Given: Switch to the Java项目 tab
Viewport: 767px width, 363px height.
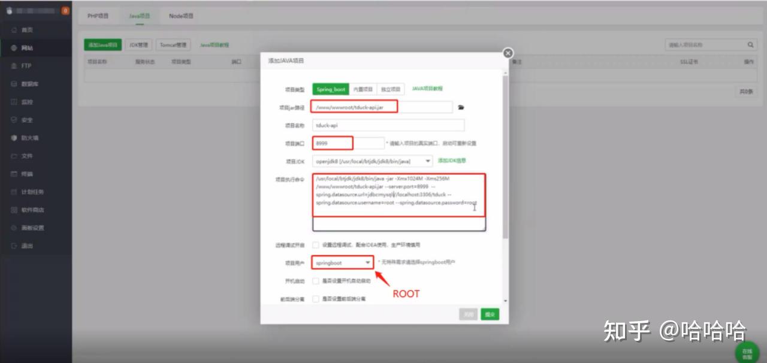Looking at the screenshot, I should pos(139,16).
